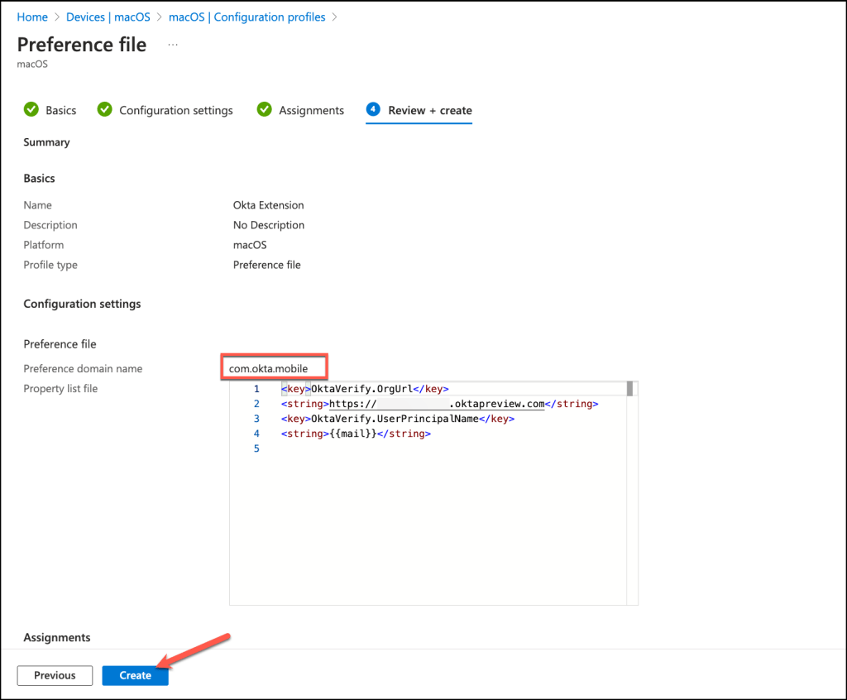The width and height of the screenshot is (847, 700).
Task: Click the Assignments step green checkmark icon
Action: 265,109
